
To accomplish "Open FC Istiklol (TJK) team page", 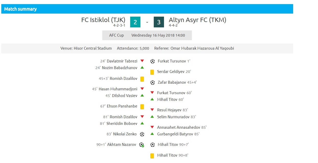I will (103, 20).
